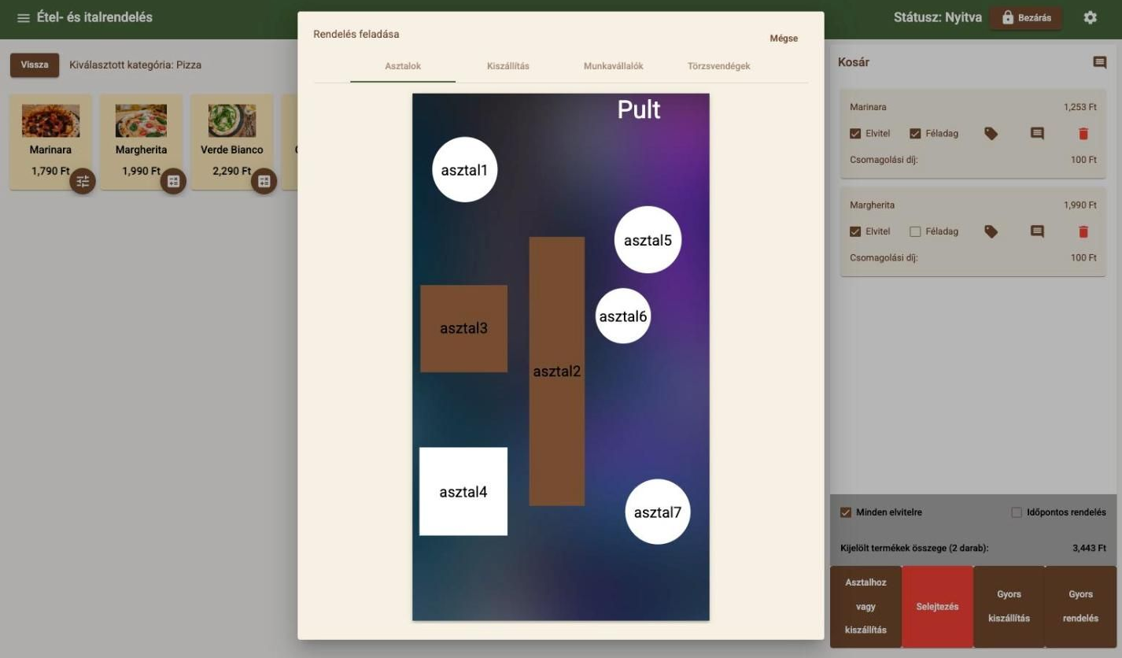1122x658 pixels.
Task: Select table asztal1 on the floor plan
Action: [465, 170]
